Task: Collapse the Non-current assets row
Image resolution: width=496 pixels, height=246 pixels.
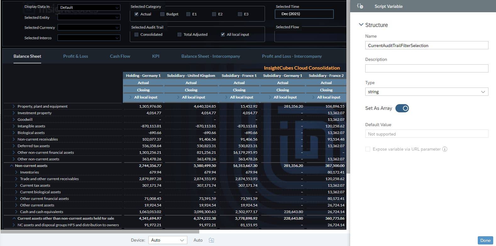Action: 11,166
